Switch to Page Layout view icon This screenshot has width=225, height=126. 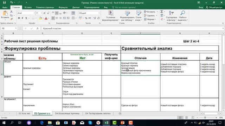187,118
